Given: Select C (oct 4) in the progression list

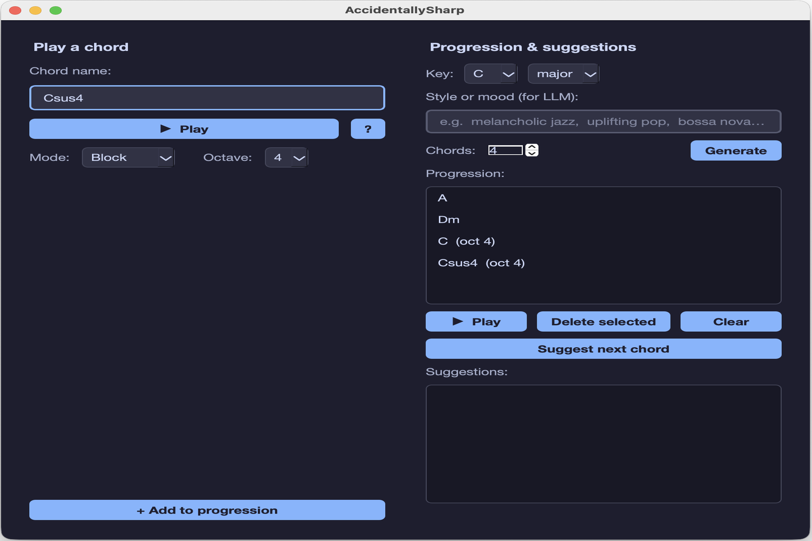Looking at the screenshot, I should 466,241.
